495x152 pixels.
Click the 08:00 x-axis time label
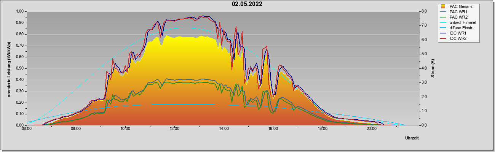tap(76, 129)
